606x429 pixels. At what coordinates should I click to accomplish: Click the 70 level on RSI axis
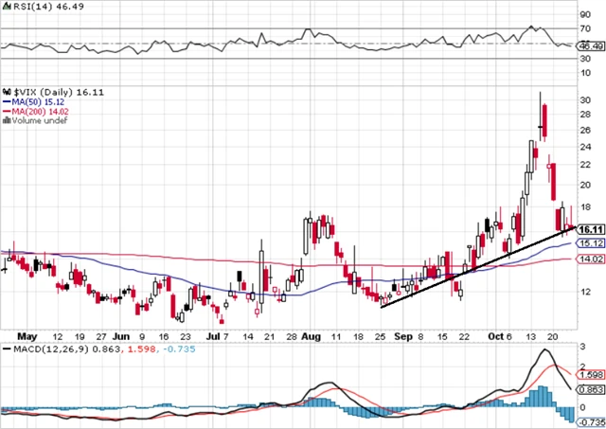585,29
